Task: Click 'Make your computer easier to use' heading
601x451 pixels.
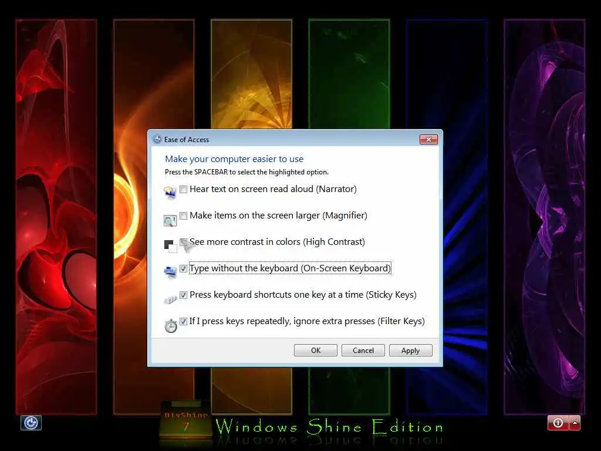Action: coord(234,159)
